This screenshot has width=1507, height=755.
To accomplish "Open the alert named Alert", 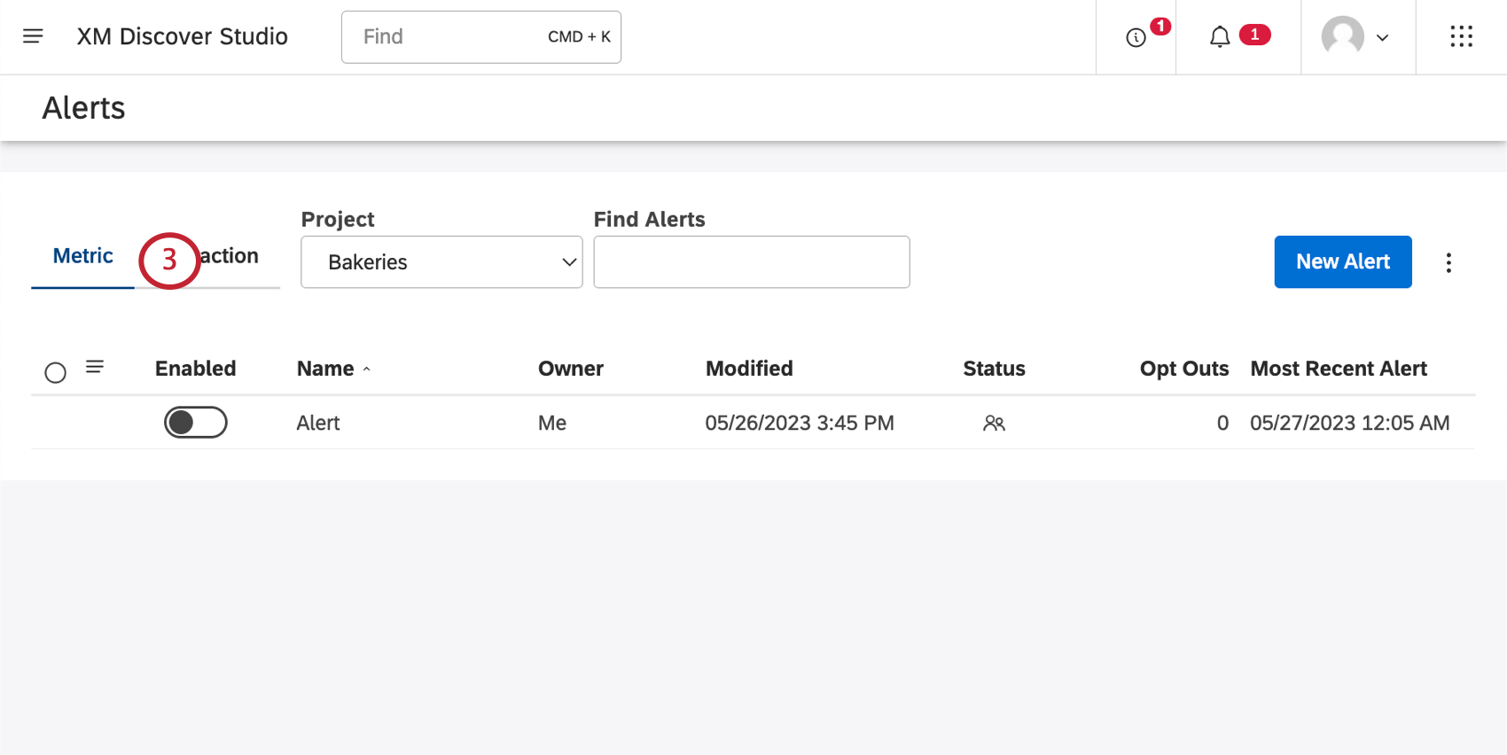I will click(x=318, y=424).
